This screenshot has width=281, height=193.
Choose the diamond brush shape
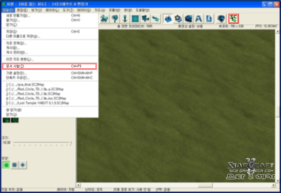[x=23, y=165]
